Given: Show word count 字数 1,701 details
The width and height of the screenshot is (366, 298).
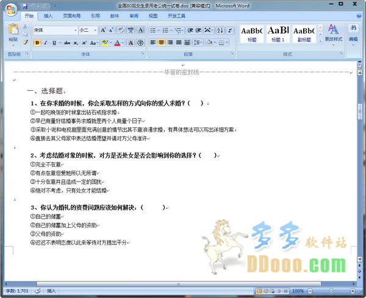Looking at the screenshot, I should point(17,291).
